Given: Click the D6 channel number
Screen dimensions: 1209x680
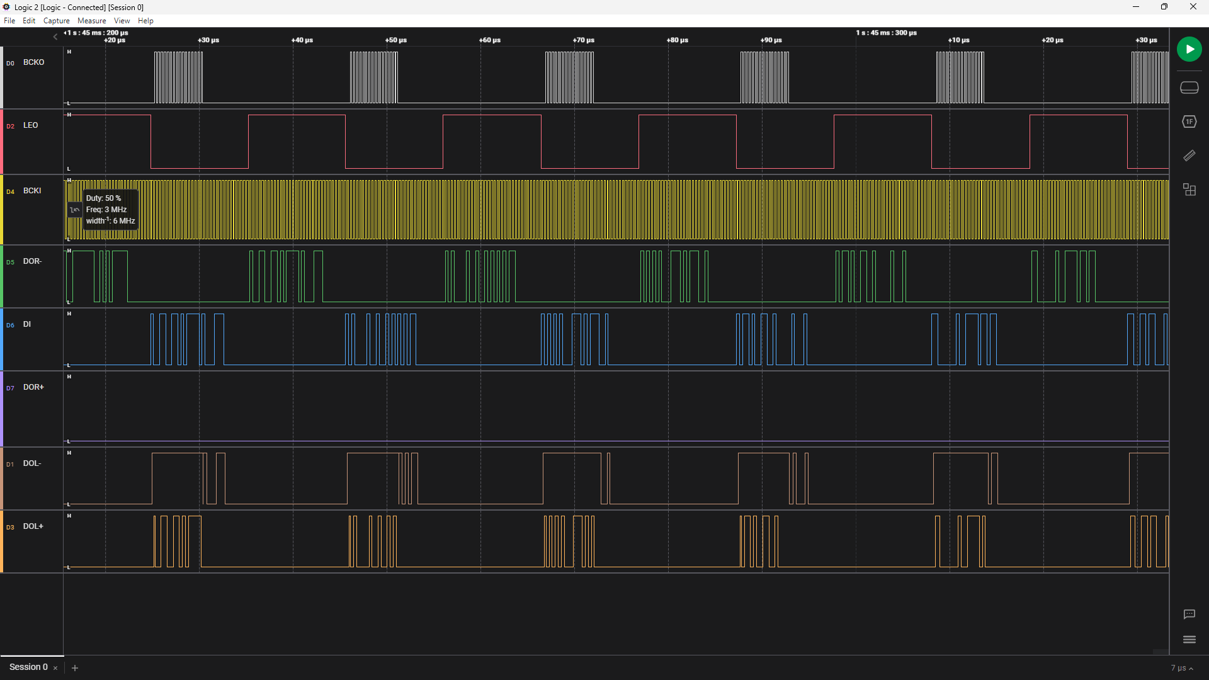Looking at the screenshot, I should (10, 326).
